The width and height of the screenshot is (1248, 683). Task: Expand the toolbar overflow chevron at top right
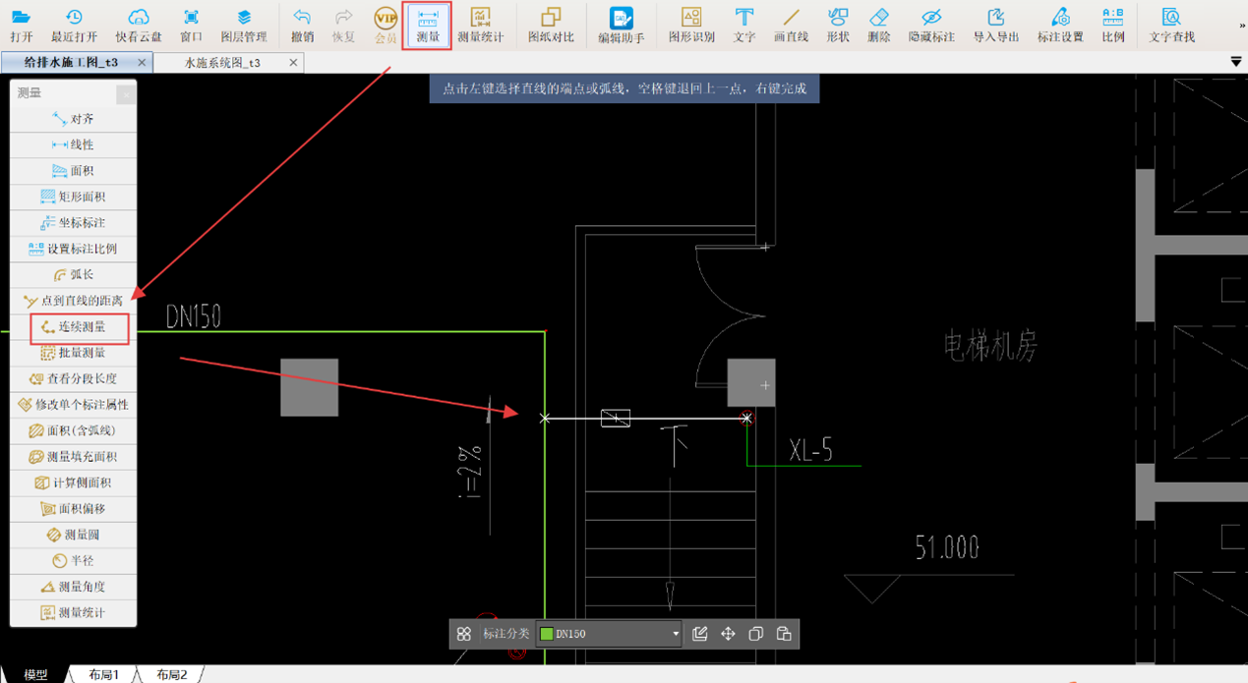(x=1241, y=27)
